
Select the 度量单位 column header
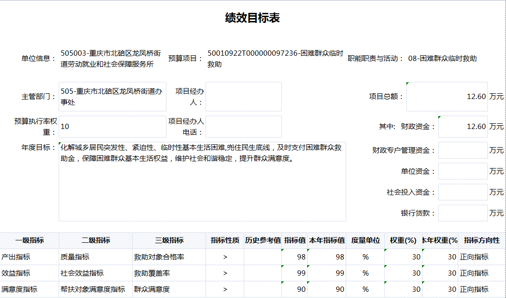coord(365,240)
